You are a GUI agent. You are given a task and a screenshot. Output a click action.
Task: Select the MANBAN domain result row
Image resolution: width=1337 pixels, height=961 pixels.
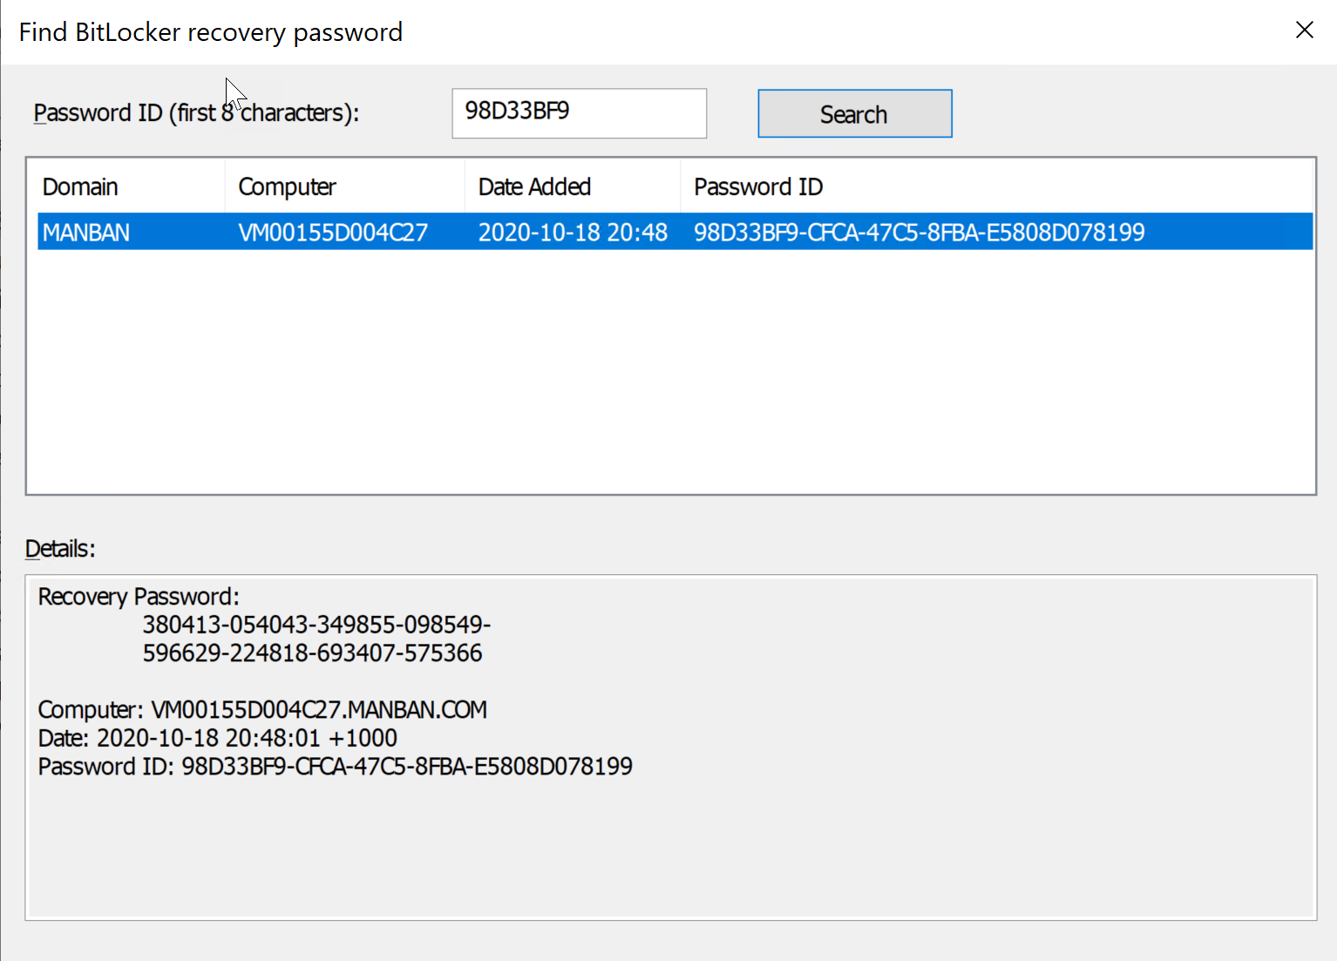tap(86, 233)
